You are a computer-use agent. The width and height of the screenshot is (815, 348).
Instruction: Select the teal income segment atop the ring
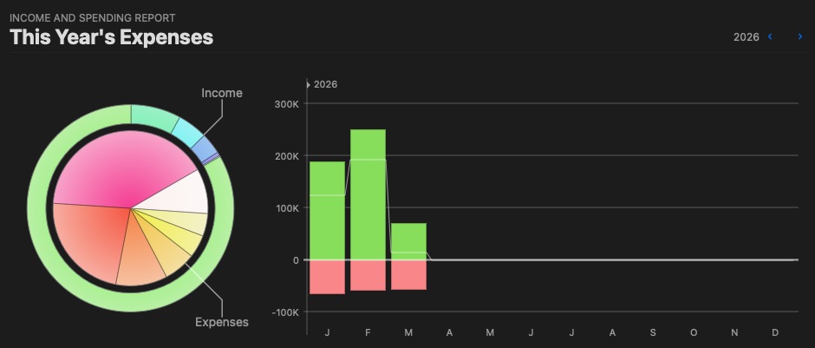click(x=154, y=115)
